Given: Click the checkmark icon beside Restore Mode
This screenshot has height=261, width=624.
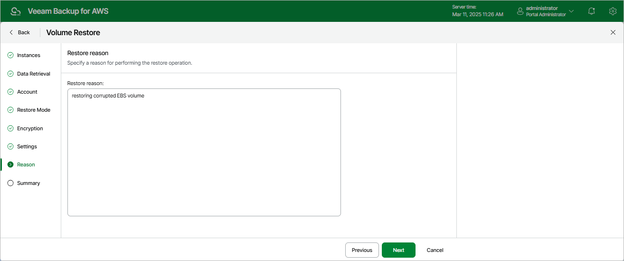Looking at the screenshot, I should [10, 110].
